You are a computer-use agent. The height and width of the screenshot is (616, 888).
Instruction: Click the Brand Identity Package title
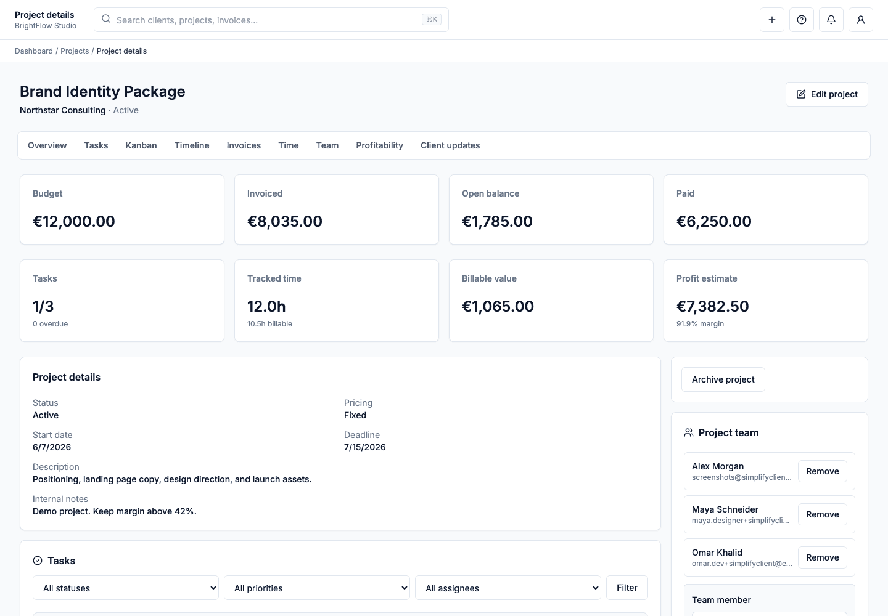[x=102, y=91]
